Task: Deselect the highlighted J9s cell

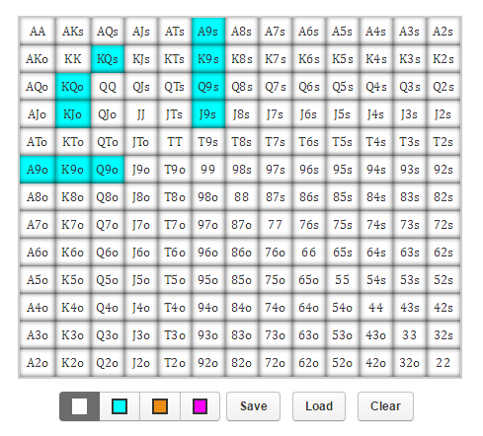Action: [x=208, y=114]
